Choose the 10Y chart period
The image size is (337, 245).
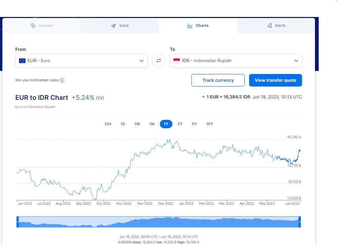(209, 124)
